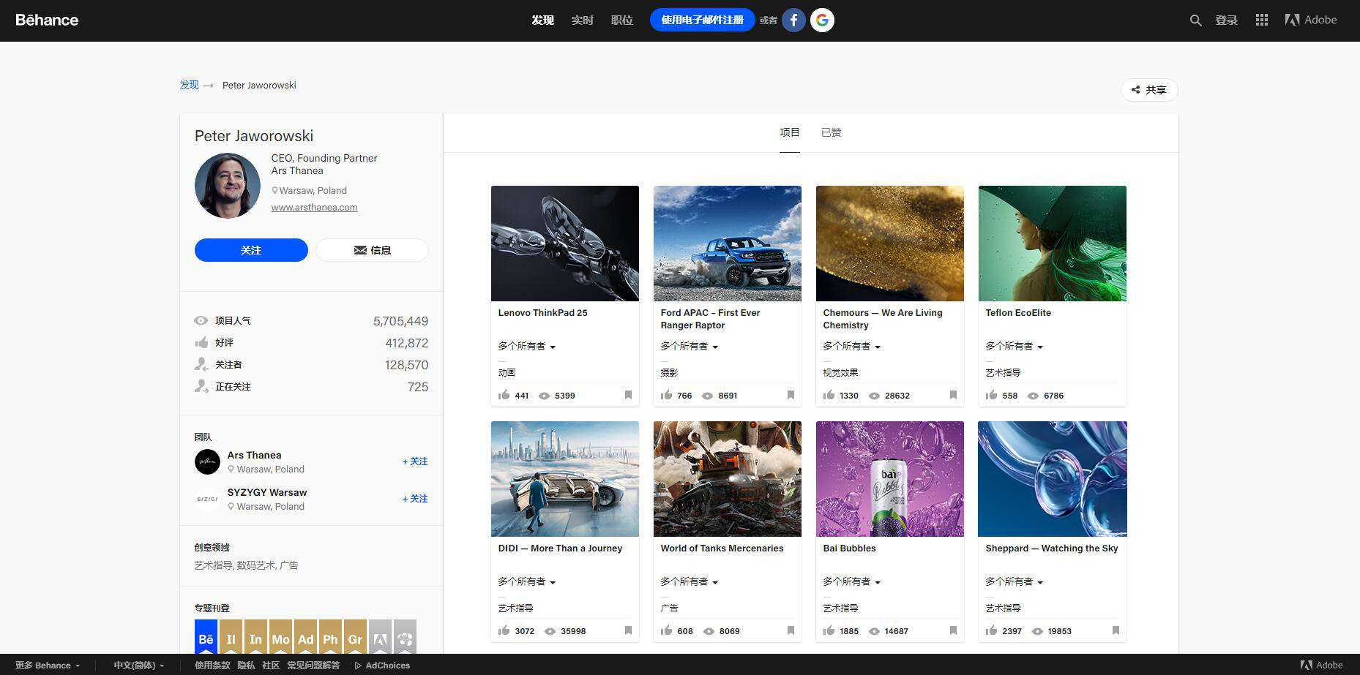Open the 隐私 footer link

[247, 665]
